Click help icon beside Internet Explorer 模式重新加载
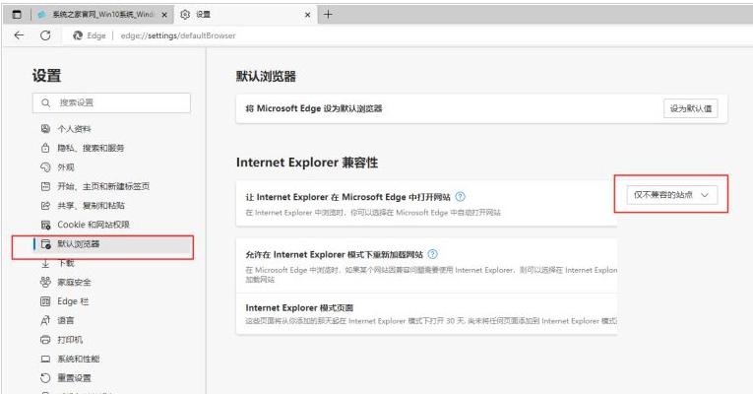753x394 pixels. [x=433, y=254]
